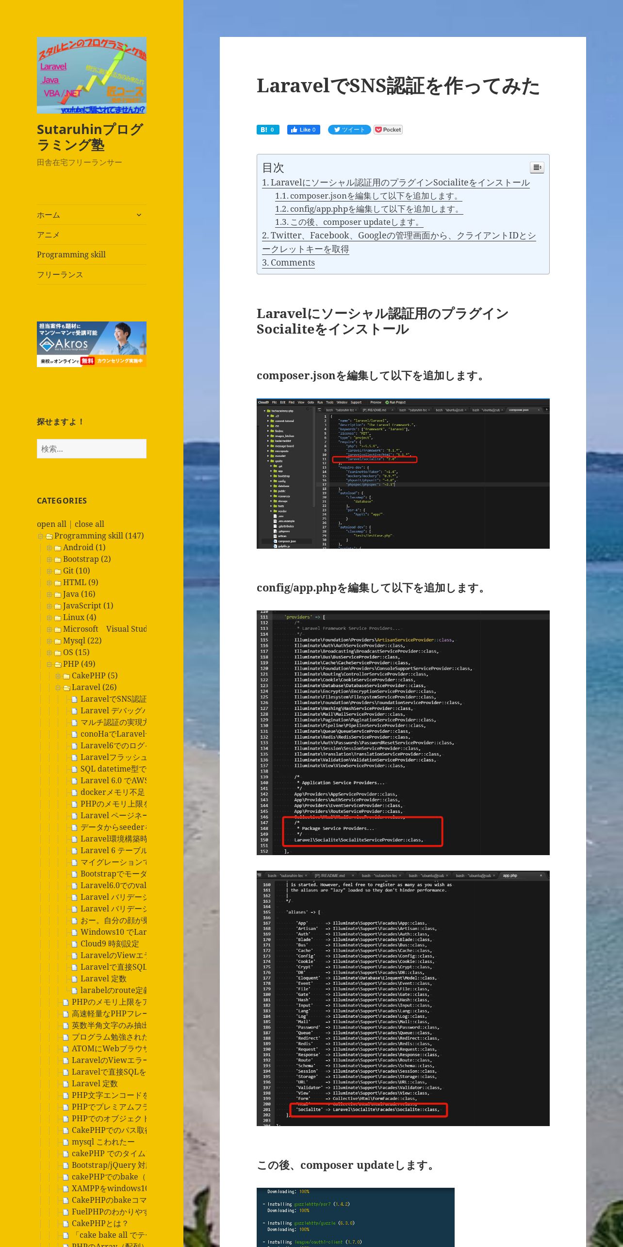
Task: Expand the Mysql (22) category
Action: tap(49, 641)
